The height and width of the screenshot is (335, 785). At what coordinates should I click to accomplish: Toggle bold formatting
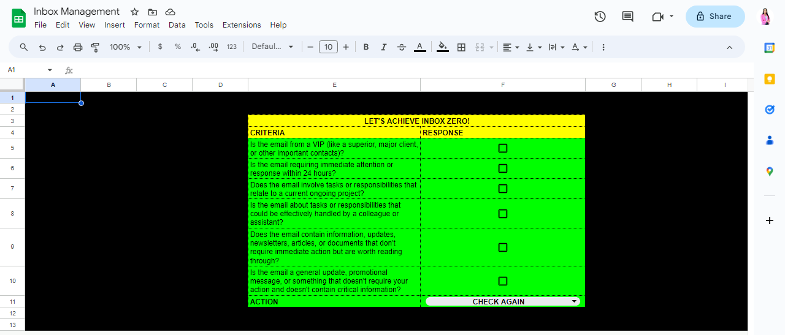click(366, 47)
